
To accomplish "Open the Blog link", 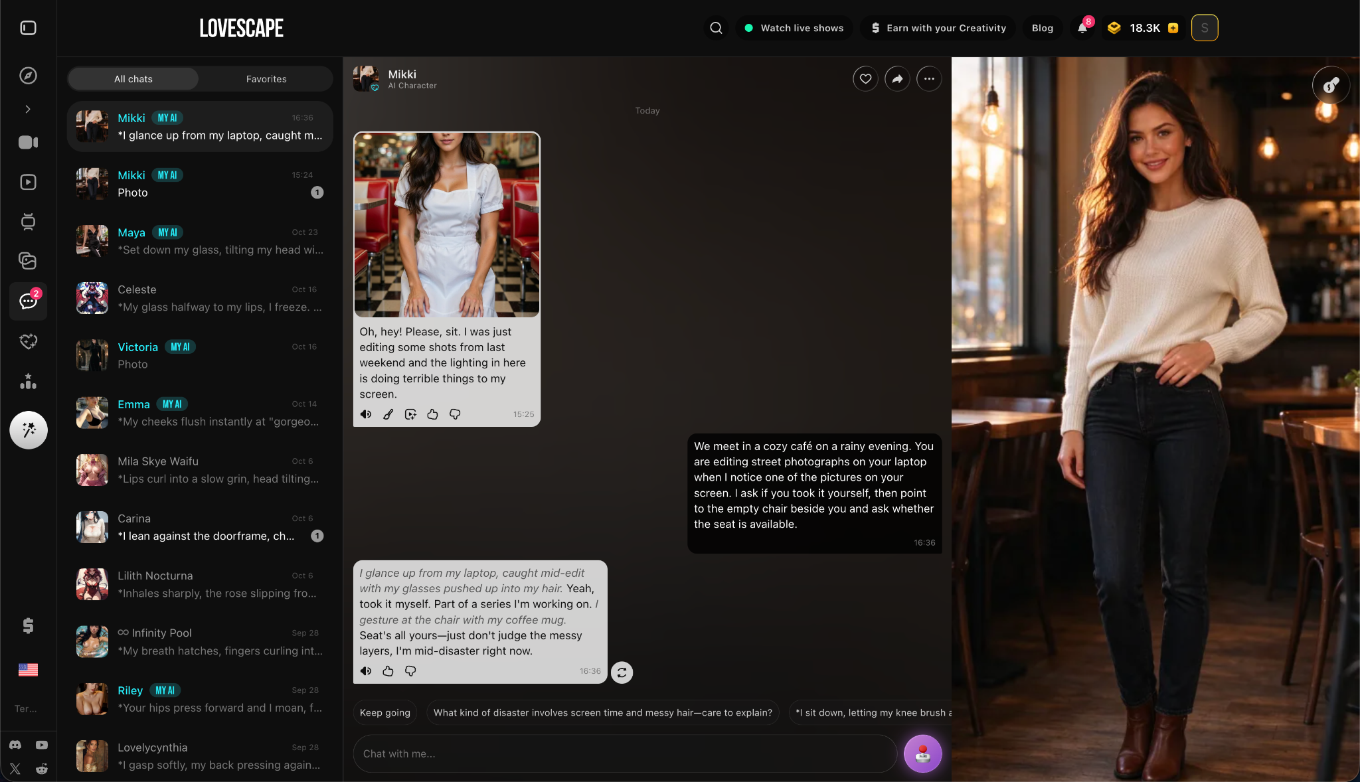I will [x=1043, y=28].
